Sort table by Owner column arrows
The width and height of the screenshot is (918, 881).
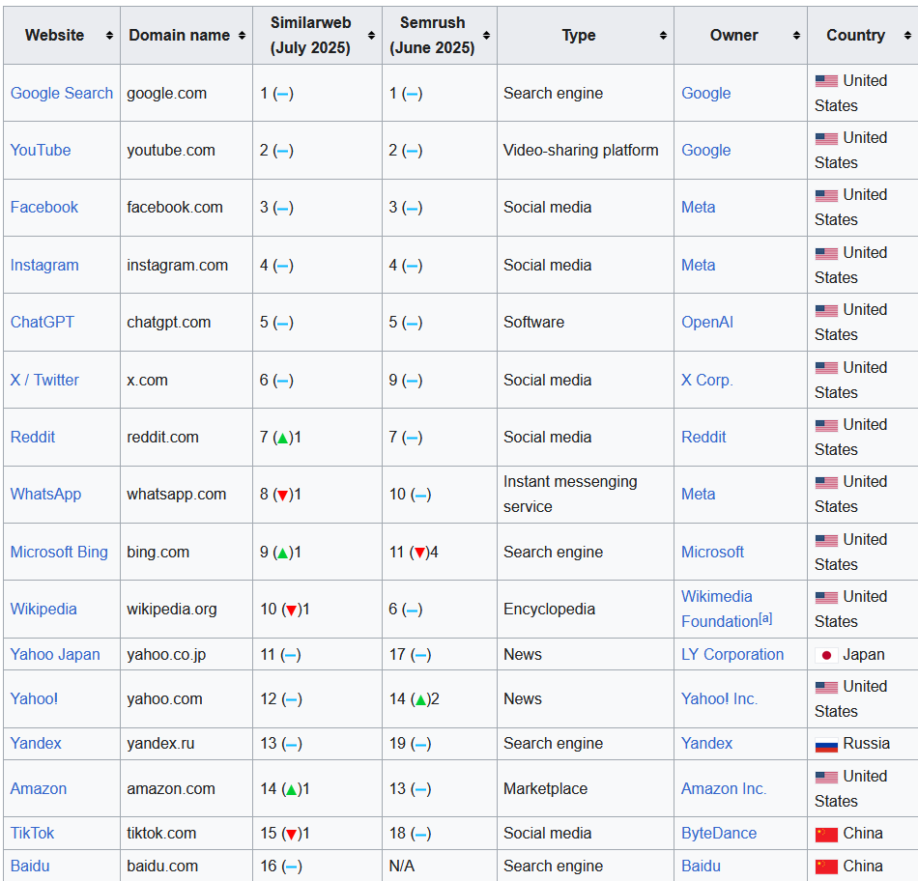797,36
